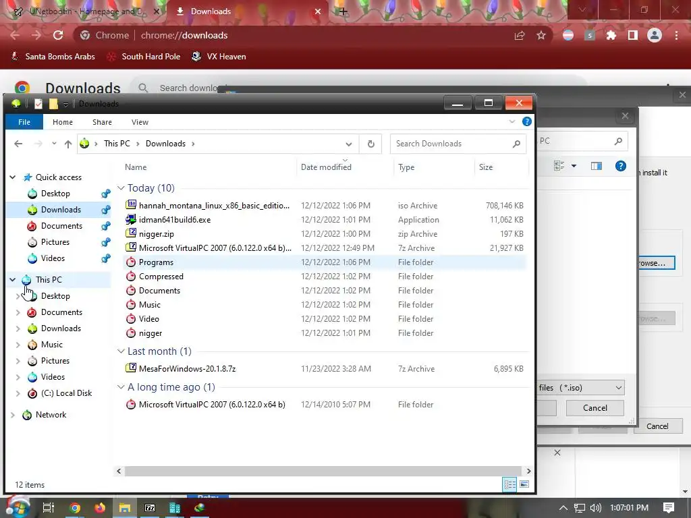Open Chrome from the taskbar
This screenshot has height=518, width=691.
point(75,508)
